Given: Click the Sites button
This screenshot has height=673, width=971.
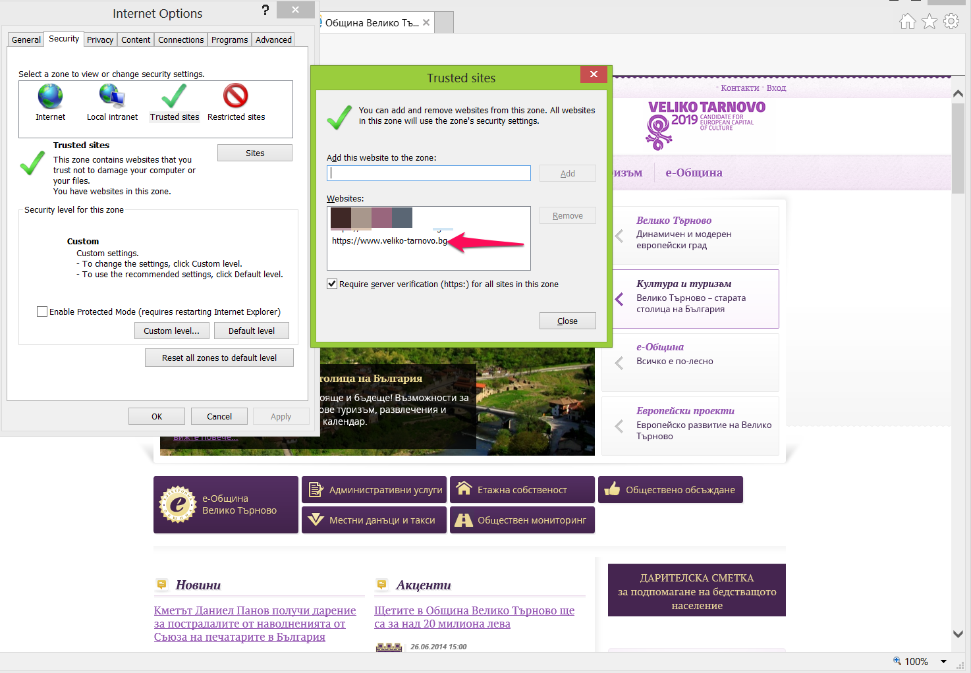Looking at the screenshot, I should click(255, 153).
